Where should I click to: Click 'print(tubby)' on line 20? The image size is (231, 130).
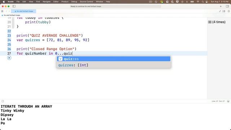[38, 22]
